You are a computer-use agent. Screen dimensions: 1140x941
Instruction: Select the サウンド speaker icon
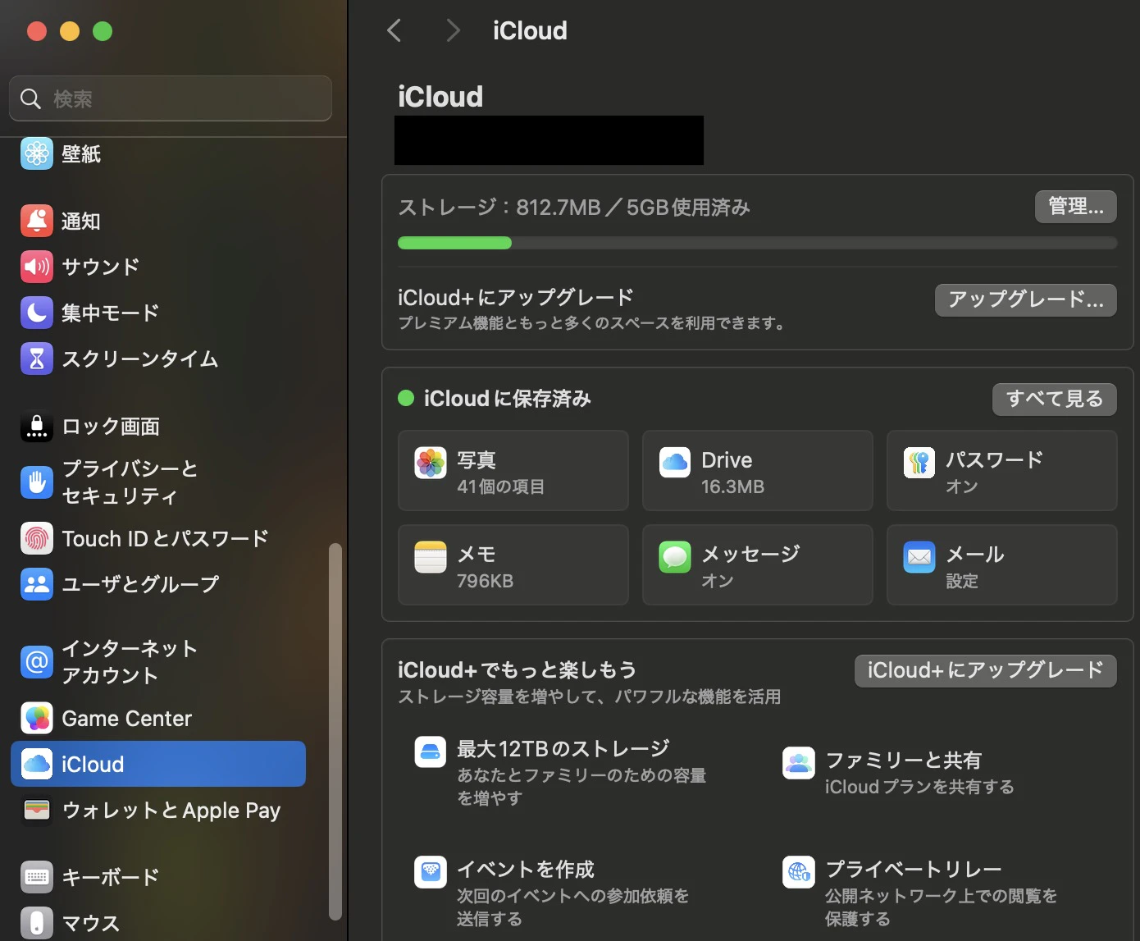tap(37, 267)
